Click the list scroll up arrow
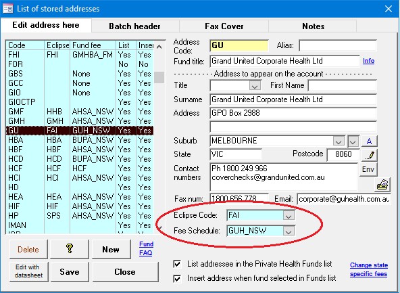 (159, 47)
